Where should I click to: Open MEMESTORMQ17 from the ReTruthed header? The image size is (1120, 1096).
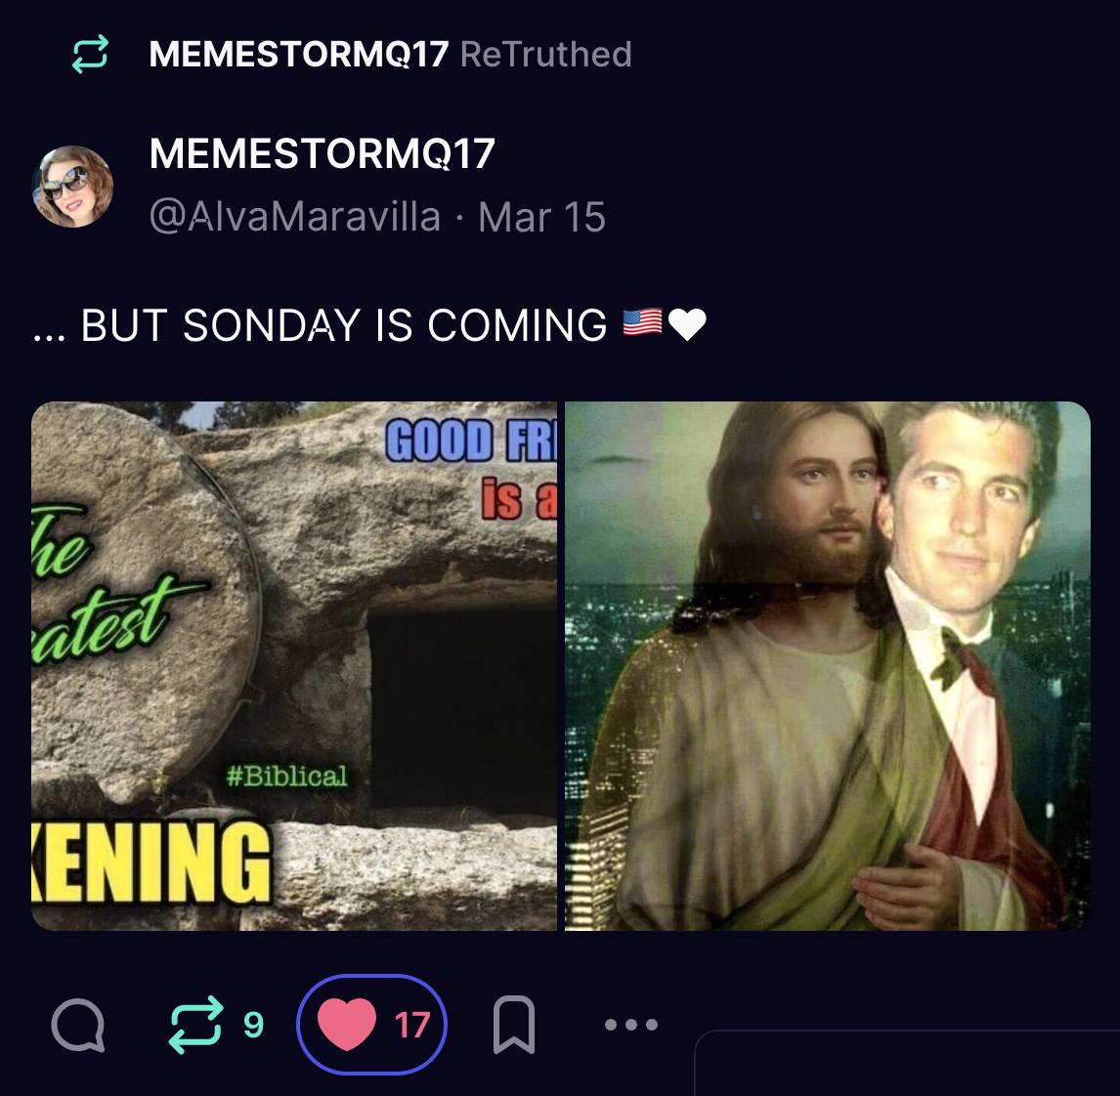[x=299, y=55]
